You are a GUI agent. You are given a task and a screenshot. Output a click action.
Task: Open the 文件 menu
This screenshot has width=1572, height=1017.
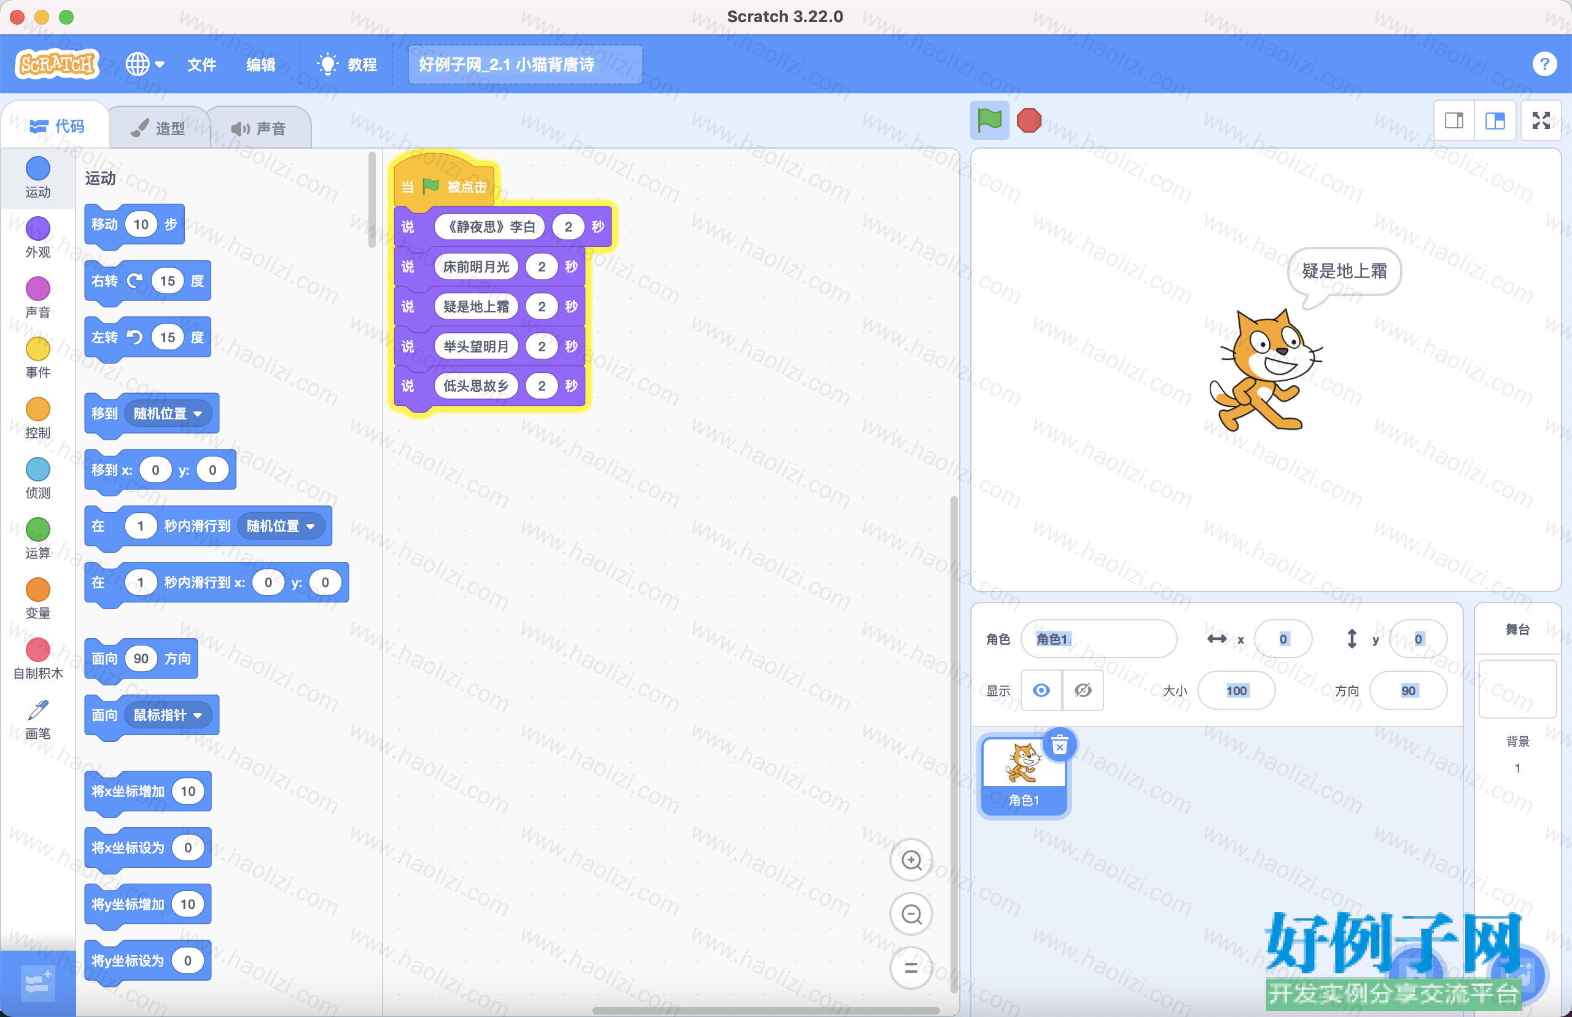pos(201,64)
